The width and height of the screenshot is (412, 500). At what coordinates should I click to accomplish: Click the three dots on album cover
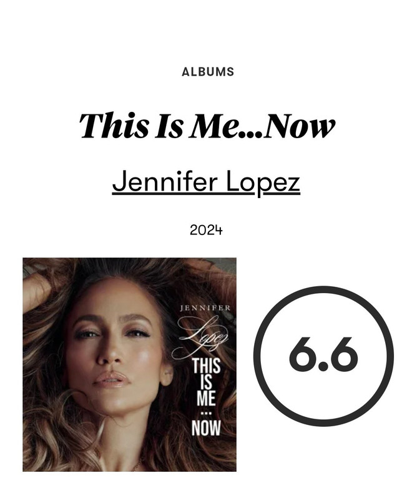pos(207,414)
